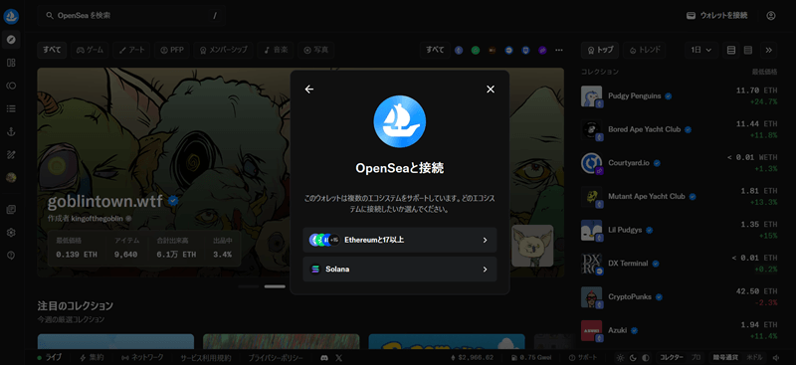
Task: Select the ゲーム category tab
Action: pyautogui.click(x=90, y=51)
